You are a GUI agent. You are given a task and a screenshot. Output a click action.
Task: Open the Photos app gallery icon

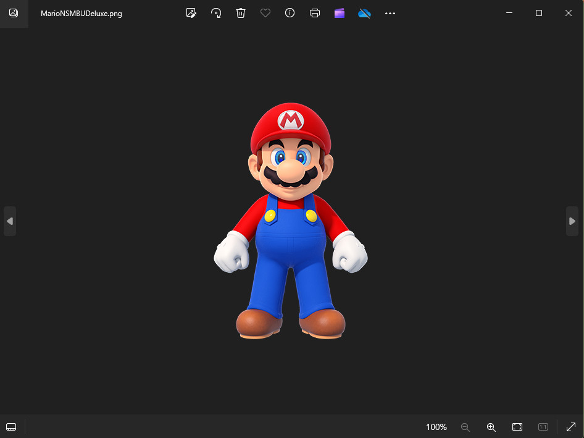[14, 13]
